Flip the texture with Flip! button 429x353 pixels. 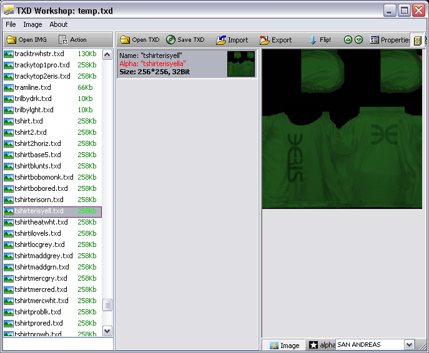click(320, 40)
